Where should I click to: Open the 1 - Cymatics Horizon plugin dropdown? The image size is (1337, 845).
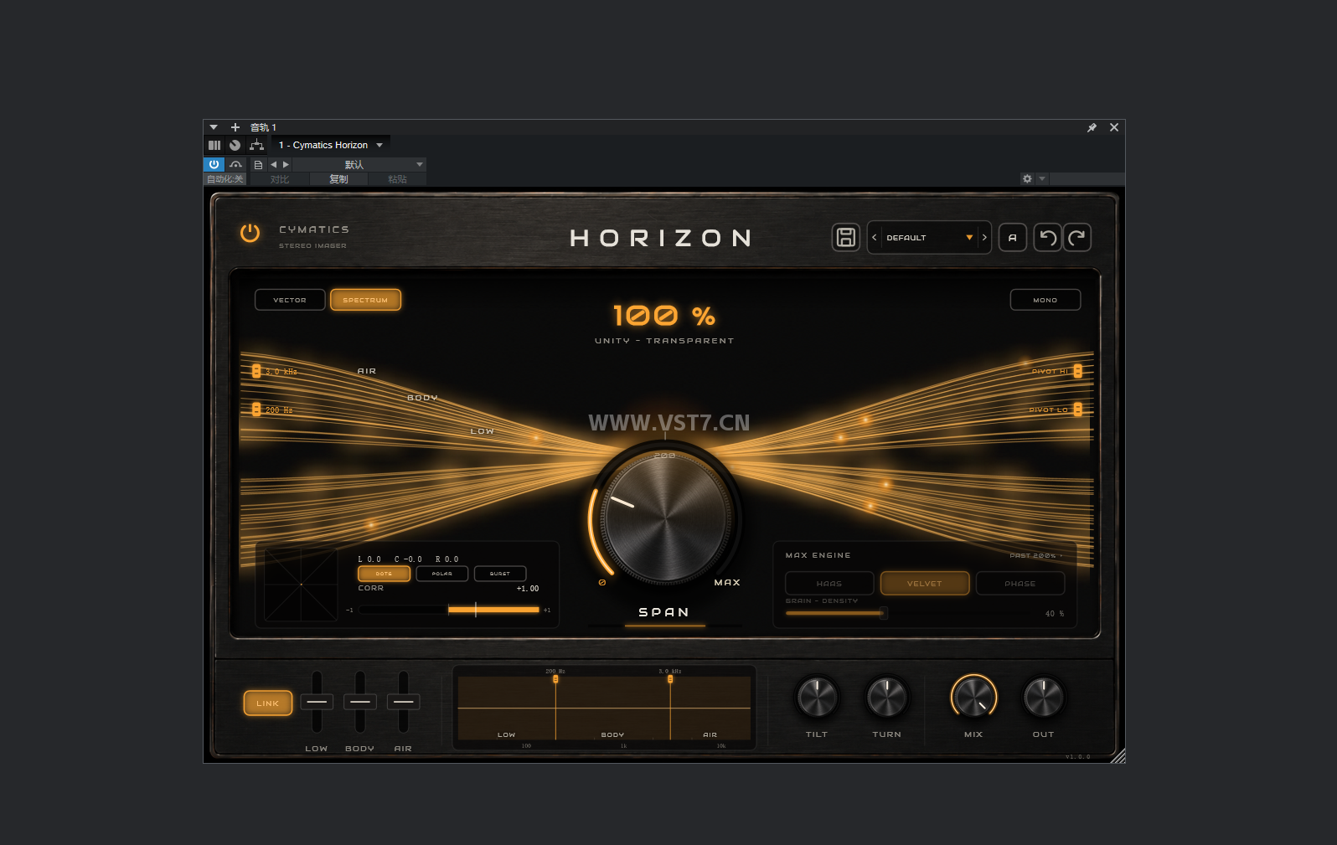tap(330, 145)
